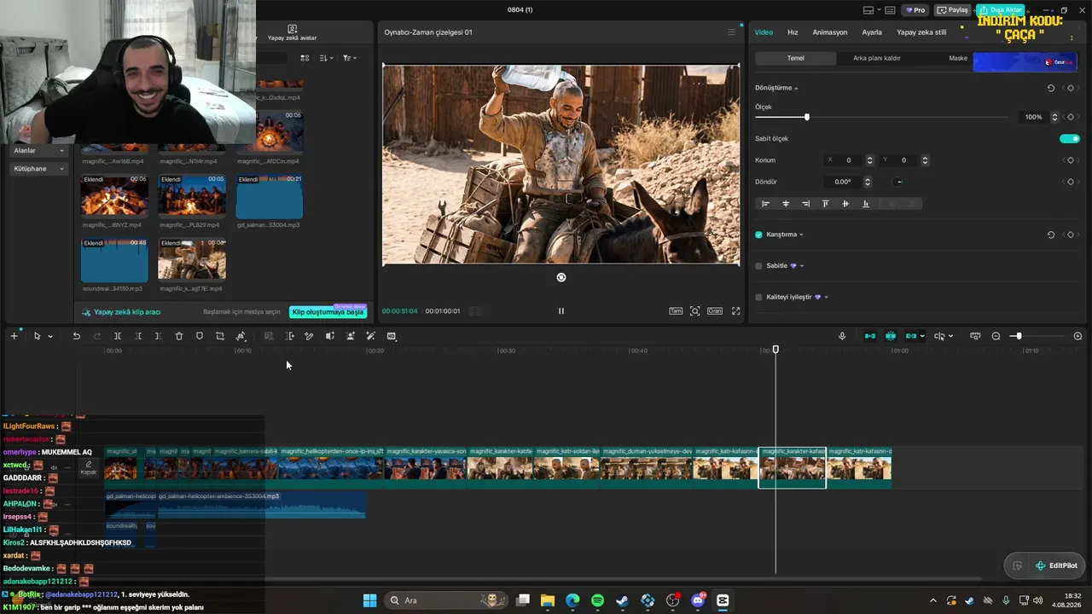The height and width of the screenshot is (614, 1092).
Task: Click the Pro upgrade button
Action: (x=915, y=10)
